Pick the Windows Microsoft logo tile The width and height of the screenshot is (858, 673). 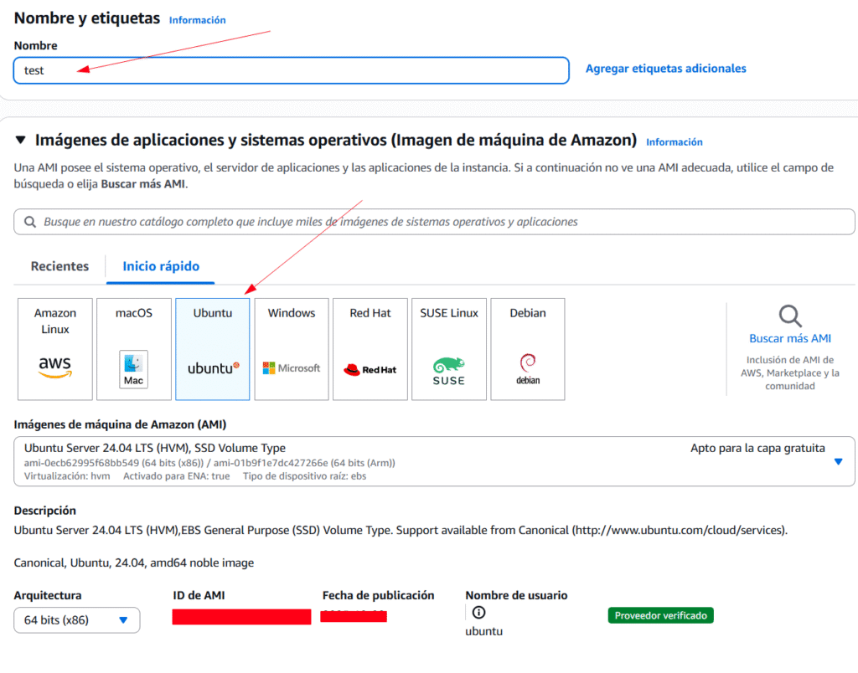tap(292, 349)
